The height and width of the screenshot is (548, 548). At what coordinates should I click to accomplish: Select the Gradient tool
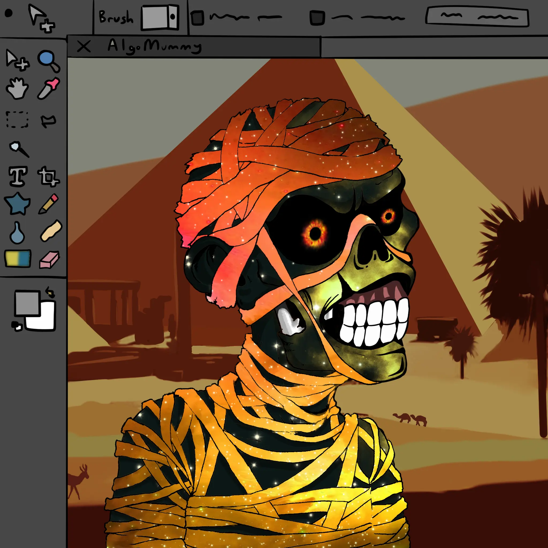(x=18, y=258)
